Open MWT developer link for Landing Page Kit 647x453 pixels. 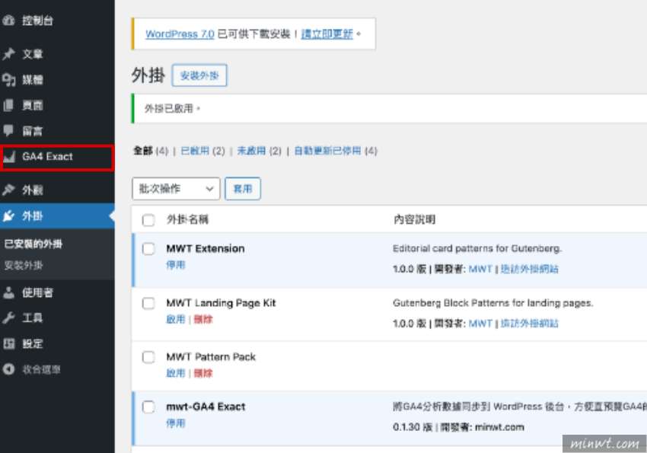tap(480, 323)
